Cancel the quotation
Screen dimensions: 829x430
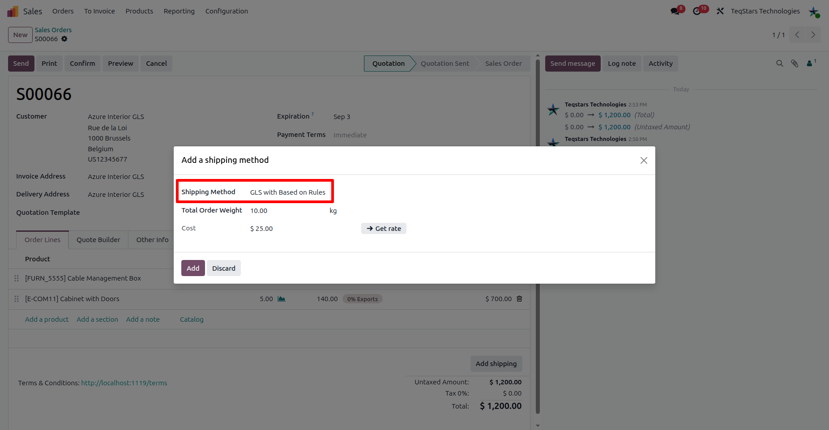point(156,64)
